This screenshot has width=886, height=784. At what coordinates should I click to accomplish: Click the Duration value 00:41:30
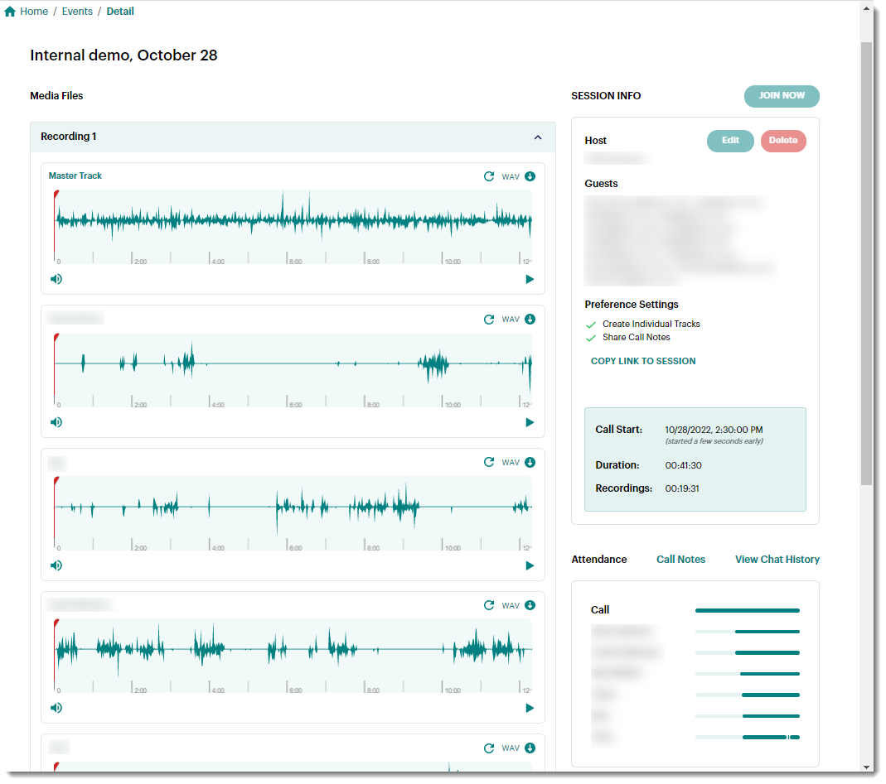click(x=683, y=465)
